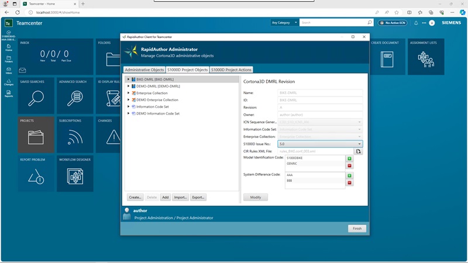Click browser back arrow
This screenshot has width=468, height=263.
7,12
